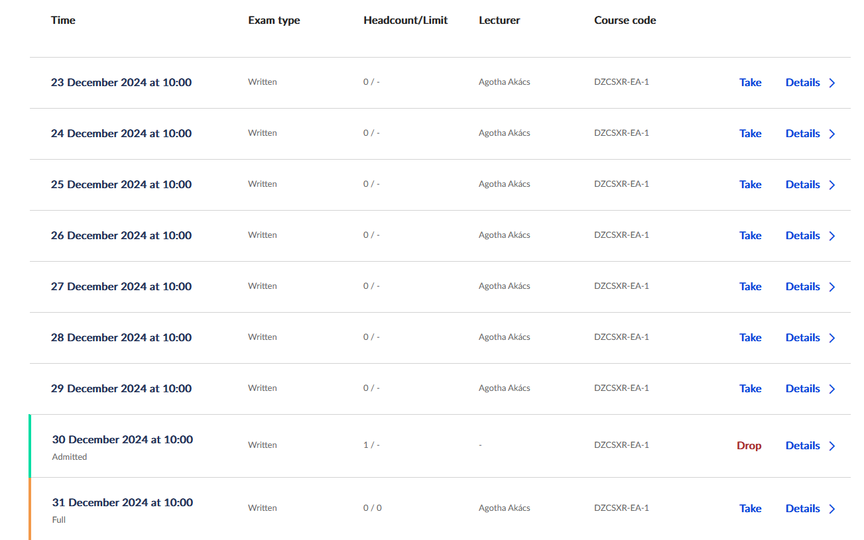864x540 pixels.
Task: Click chevron arrow on 31 December row
Action: (x=832, y=509)
